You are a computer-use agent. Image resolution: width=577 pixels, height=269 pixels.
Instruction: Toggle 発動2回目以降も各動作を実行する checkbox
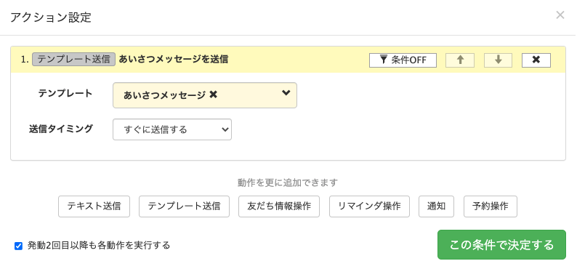[18, 246]
